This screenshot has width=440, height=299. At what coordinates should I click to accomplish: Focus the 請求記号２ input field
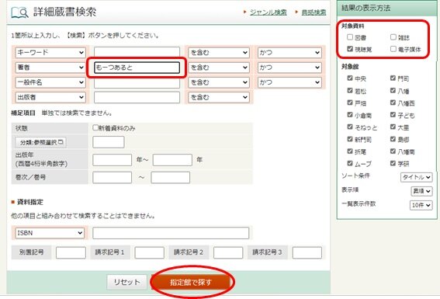[x=228, y=252]
